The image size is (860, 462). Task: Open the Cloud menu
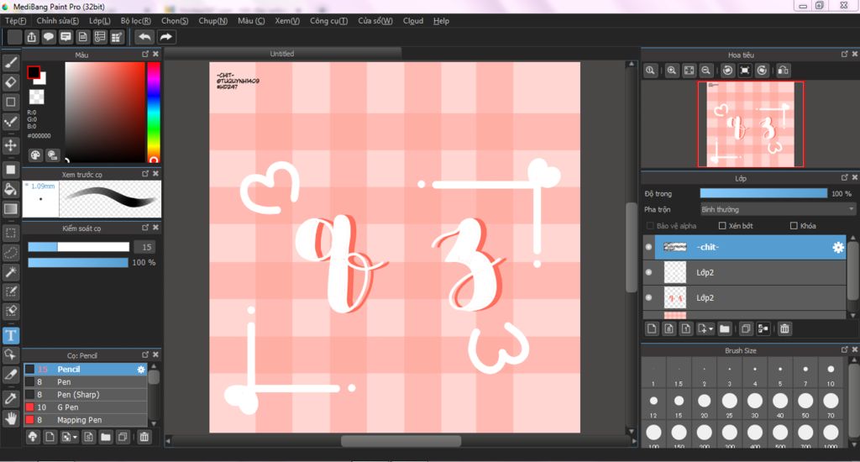(x=413, y=21)
